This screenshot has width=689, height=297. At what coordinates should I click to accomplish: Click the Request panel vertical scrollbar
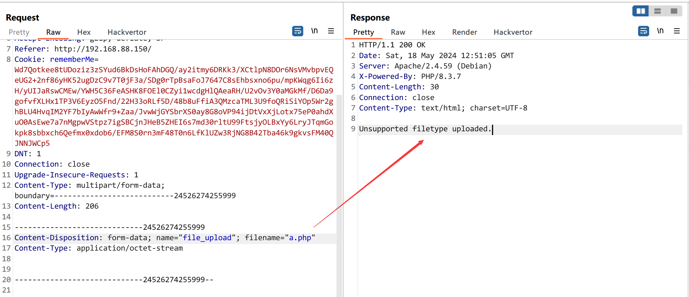(x=339, y=189)
